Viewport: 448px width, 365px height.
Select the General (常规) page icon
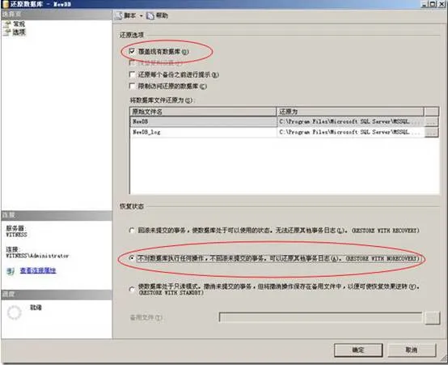(x=7, y=24)
